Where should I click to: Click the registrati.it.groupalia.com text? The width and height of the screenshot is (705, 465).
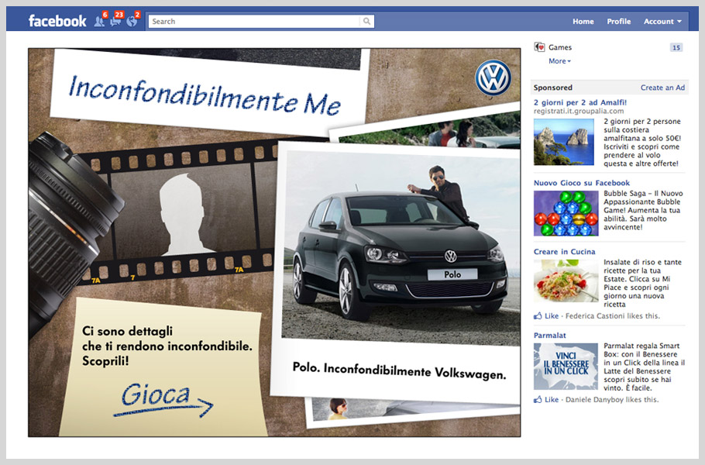[579, 111]
